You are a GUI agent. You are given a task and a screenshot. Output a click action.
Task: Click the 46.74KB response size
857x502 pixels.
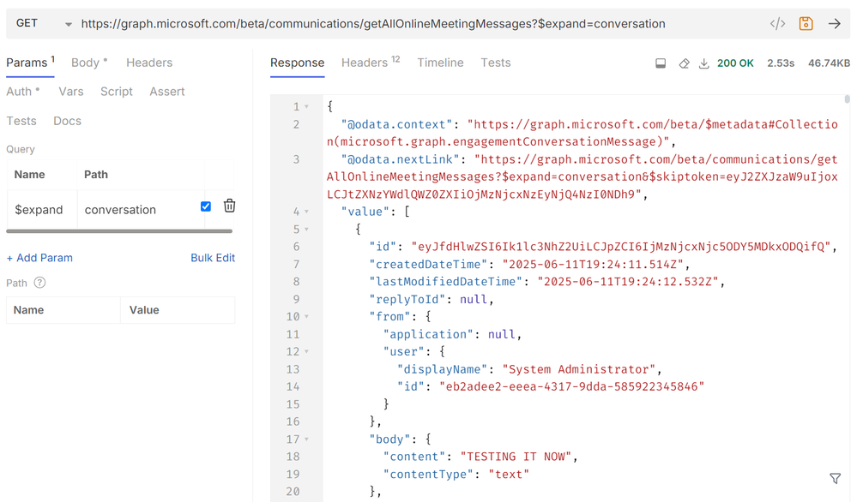pyautogui.click(x=829, y=63)
